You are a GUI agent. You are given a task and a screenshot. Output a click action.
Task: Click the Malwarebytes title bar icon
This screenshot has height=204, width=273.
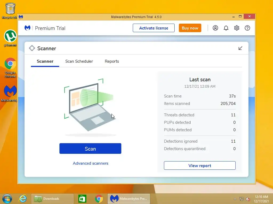click(21, 17)
